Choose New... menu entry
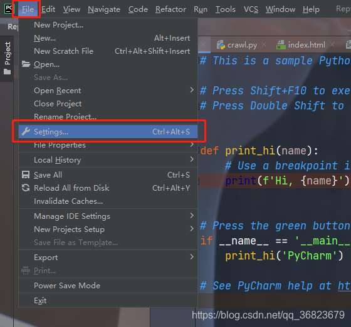 [108, 38]
